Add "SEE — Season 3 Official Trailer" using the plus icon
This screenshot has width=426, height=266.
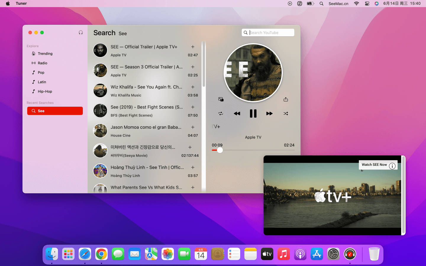point(193,67)
